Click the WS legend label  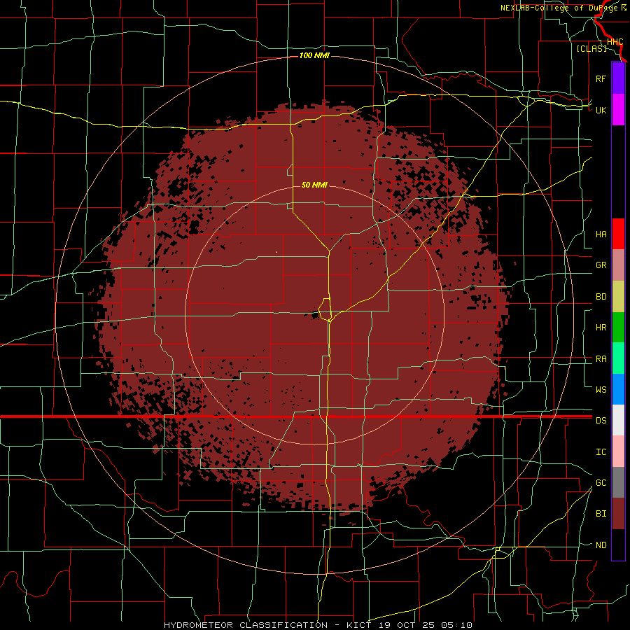[601, 390]
